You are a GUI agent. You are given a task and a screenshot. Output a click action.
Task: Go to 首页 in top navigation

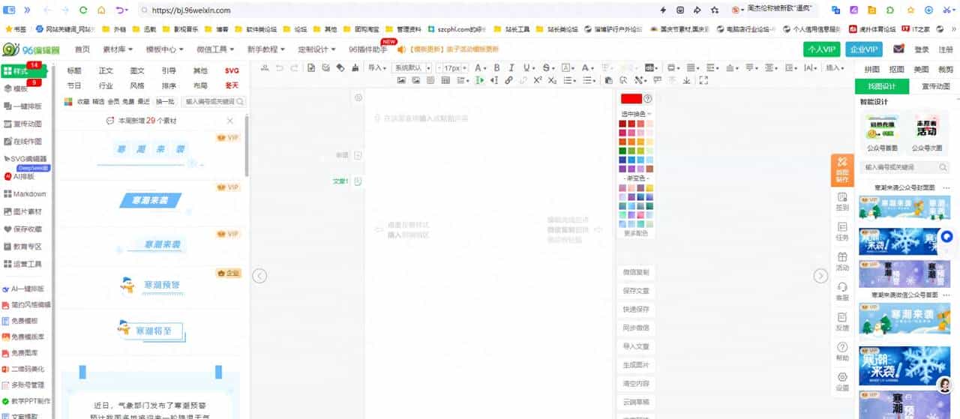82,49
